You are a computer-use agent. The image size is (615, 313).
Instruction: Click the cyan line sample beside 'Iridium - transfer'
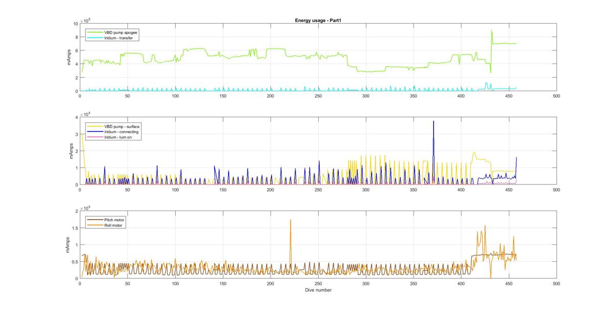click(x=95, y=37)
